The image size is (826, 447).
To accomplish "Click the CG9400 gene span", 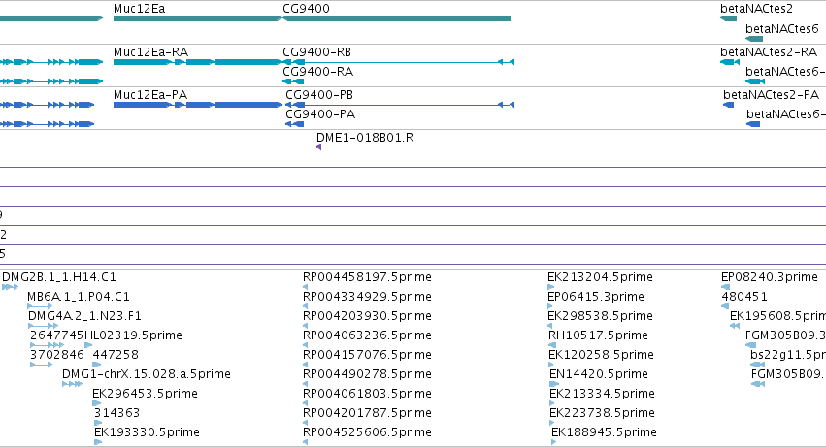I will [x=397, y=18].
